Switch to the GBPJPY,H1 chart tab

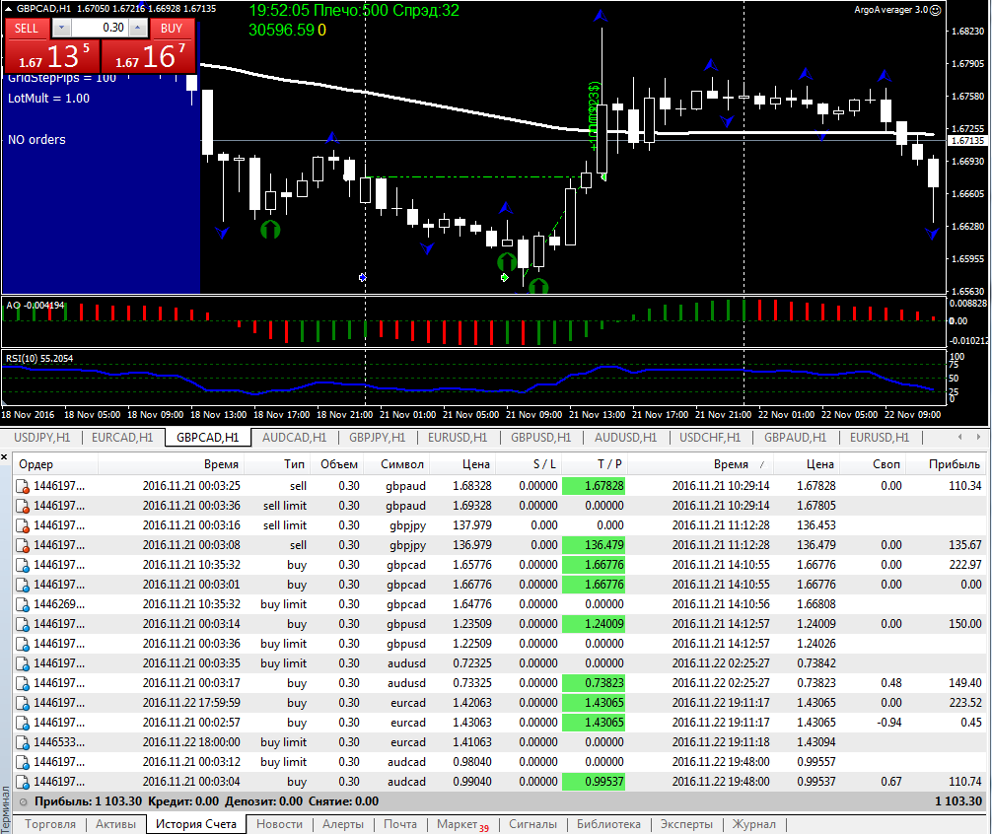377,438
